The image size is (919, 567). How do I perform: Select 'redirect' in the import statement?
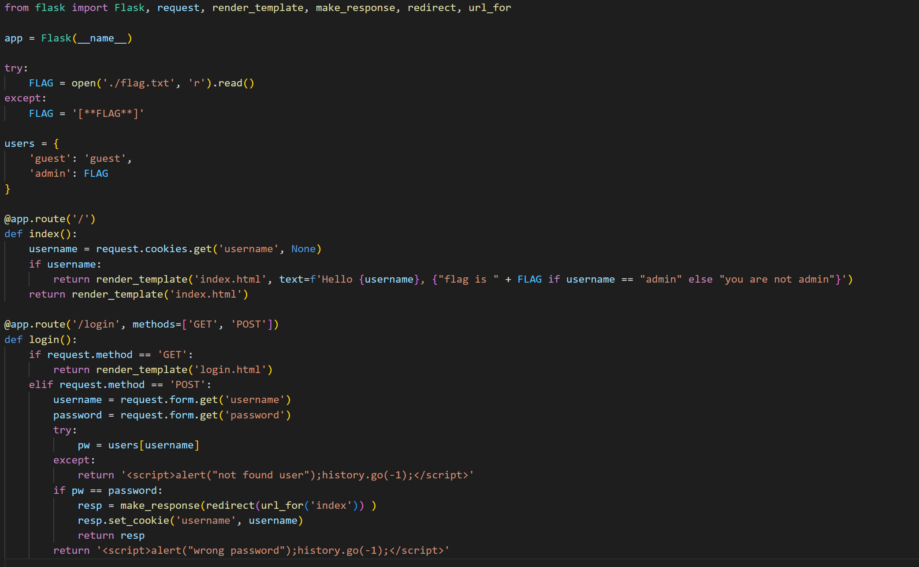click(x=432, y=8)
